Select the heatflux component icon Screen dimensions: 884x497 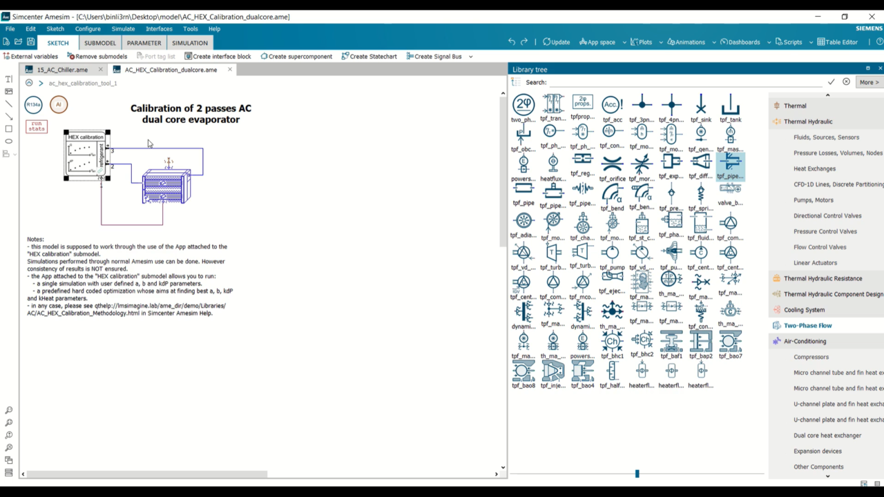pyautogui.click(x=553, y=164)
